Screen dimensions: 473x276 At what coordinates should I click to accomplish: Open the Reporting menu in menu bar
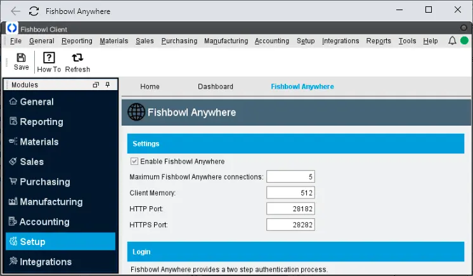click(77, 41)
